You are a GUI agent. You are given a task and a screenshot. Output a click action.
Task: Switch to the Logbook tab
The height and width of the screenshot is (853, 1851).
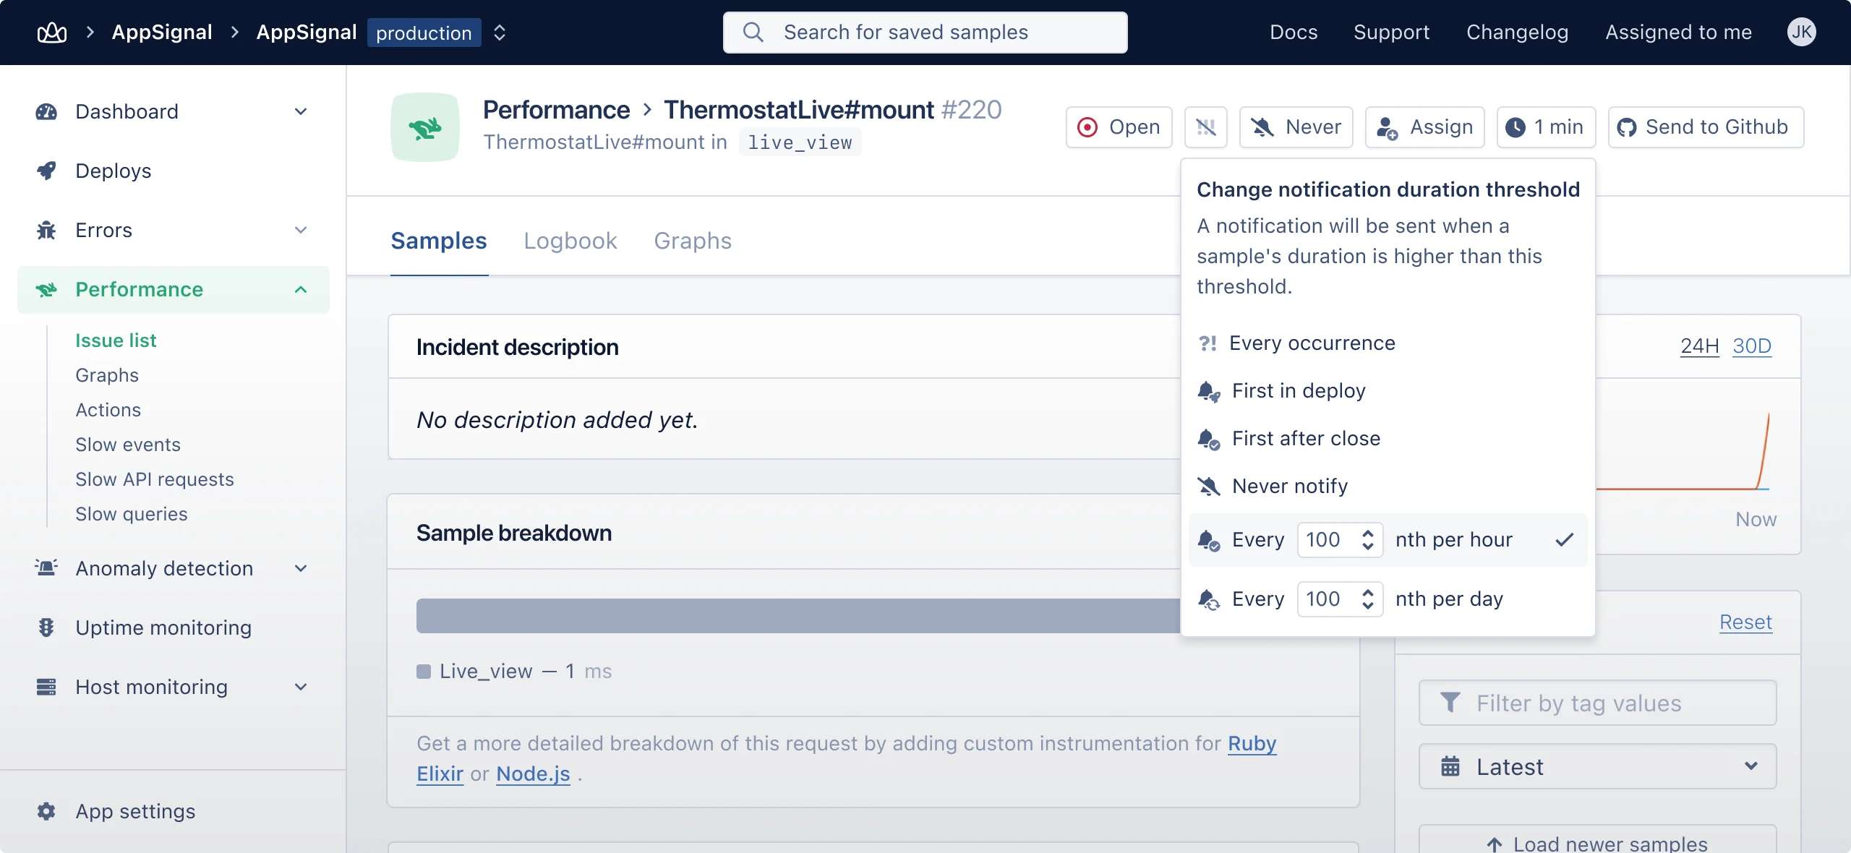click(x=570, y=241)
